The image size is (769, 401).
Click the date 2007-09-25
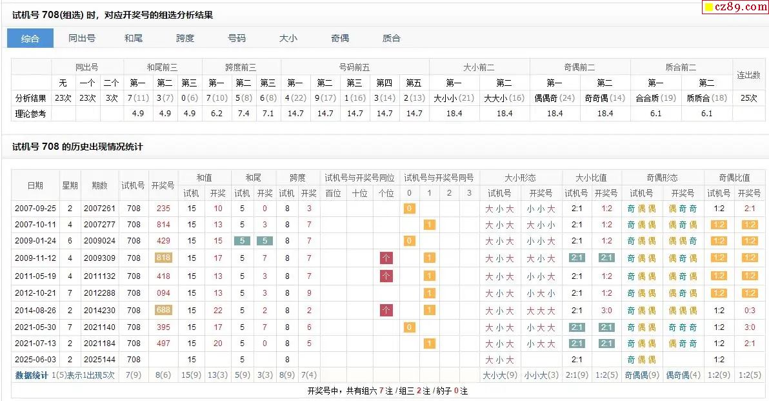[35, 208]
